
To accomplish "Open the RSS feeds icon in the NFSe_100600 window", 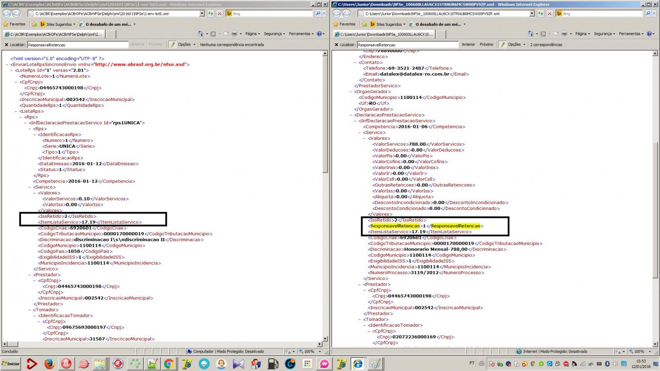I will tap(543, 34).
